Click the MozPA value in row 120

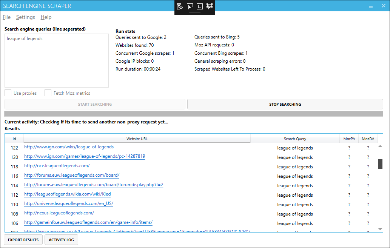click(349, 157)
